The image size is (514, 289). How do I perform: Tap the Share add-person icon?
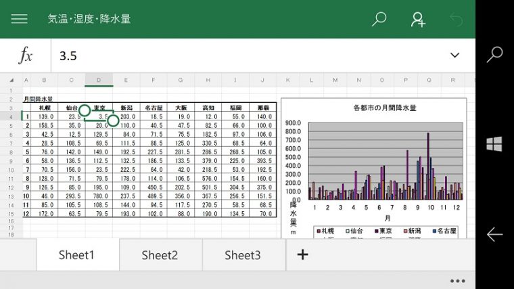(x=418, y=20)
